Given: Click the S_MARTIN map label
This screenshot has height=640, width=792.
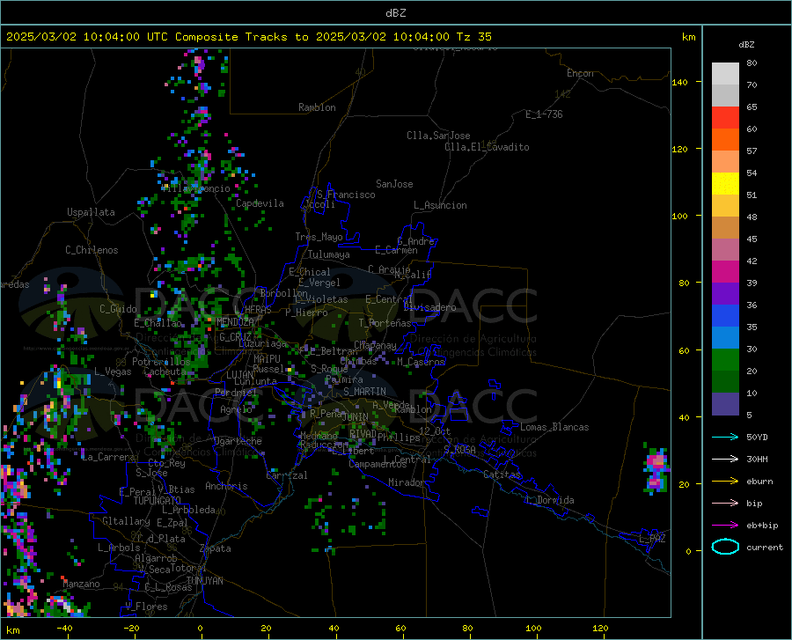Looking at the screenshot, I should coord(364,392).
